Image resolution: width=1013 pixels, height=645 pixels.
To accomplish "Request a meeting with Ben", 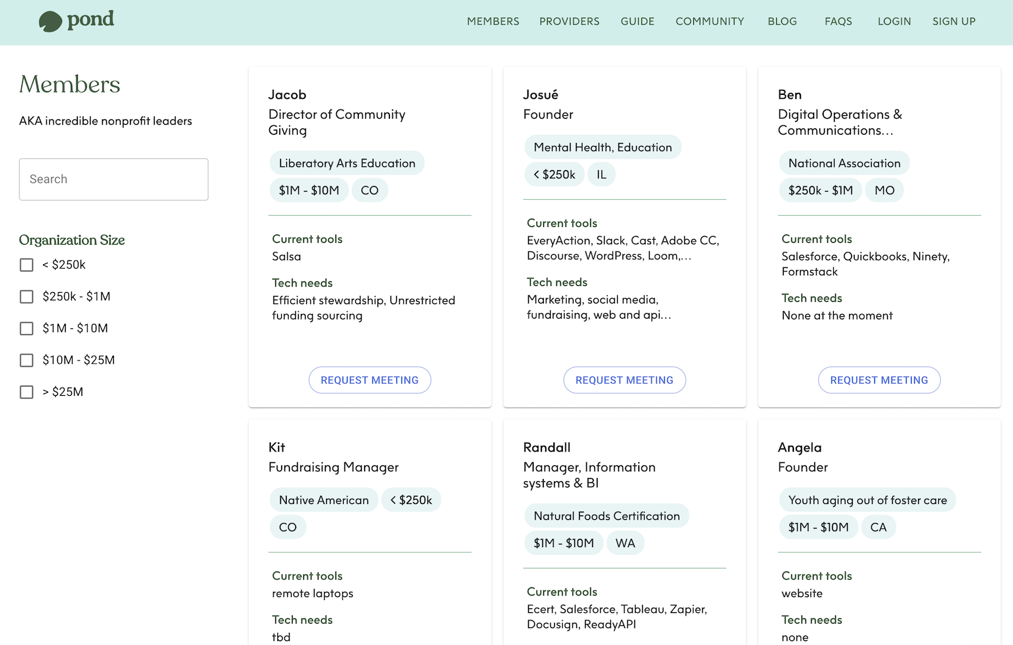I will pyautogui.click(x=879, y=380).
